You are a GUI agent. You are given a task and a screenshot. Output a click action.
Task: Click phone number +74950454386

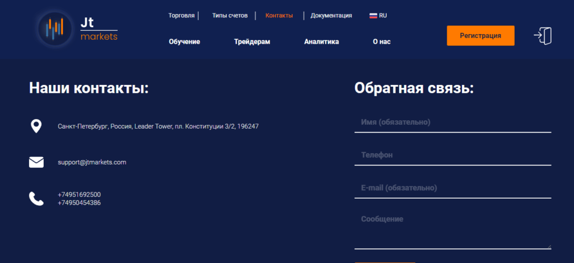click(79, 203)
